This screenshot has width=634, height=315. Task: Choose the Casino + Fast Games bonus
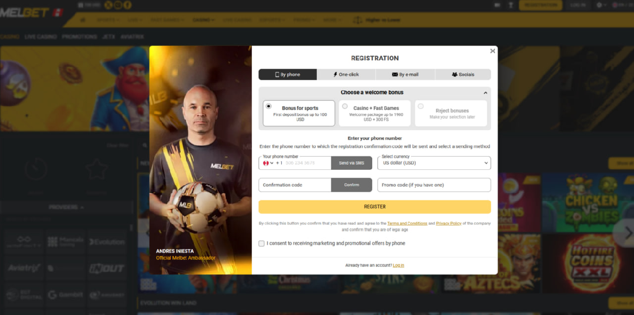coord(375,113)
